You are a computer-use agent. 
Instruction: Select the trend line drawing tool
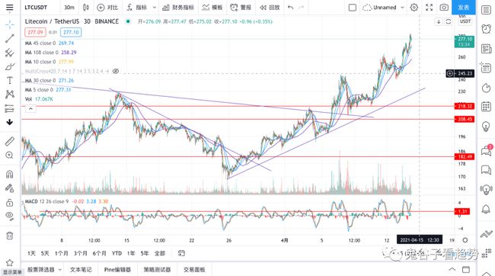coord(9,38)
